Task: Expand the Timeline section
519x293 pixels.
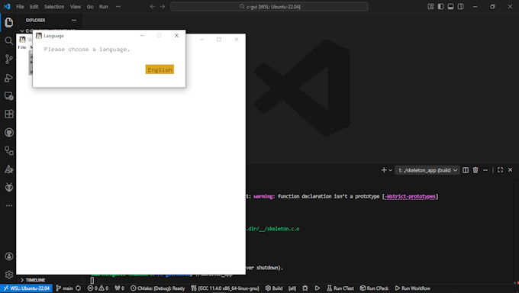Action: pos(32,280)
